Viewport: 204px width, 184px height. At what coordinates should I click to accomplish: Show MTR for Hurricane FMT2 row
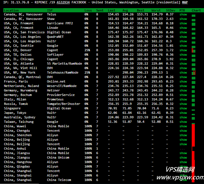pos(183,23)
